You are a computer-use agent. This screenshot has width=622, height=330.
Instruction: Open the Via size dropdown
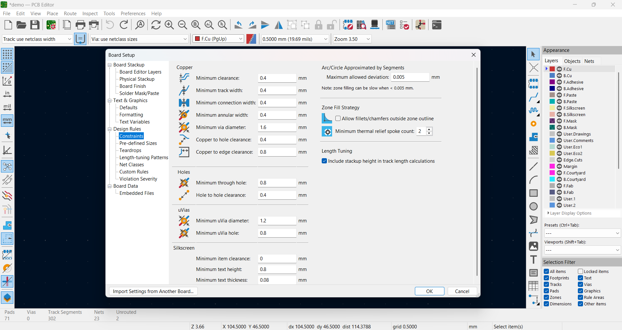click(x=139, y=39)
